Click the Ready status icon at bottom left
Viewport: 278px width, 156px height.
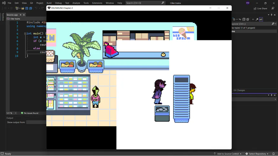pyautogui.click(x=2, y=154)
